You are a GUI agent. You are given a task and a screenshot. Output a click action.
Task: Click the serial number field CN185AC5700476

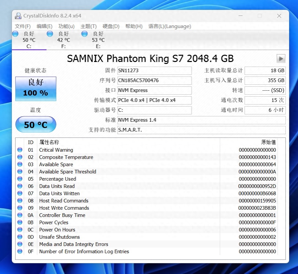[154, 80]
